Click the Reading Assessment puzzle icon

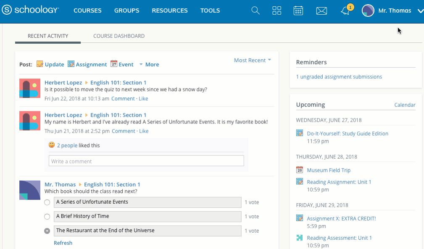tap(300, 238)
